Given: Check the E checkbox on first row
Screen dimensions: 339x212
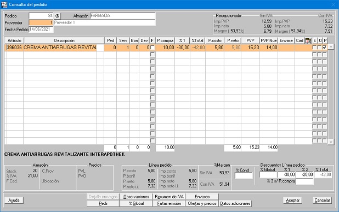Looking at the screenshot, I should tap(314, 48).
